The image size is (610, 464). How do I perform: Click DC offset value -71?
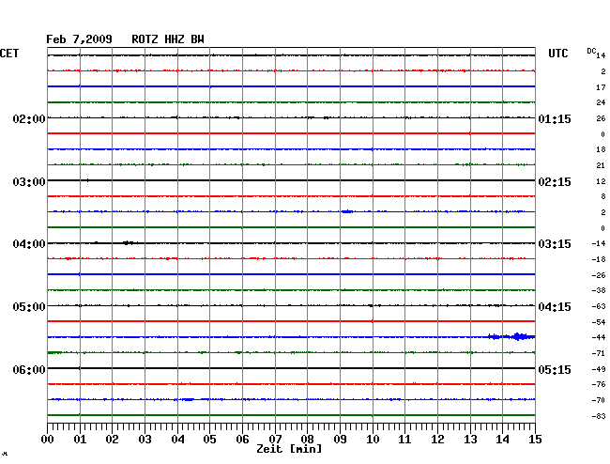point(599,353)
